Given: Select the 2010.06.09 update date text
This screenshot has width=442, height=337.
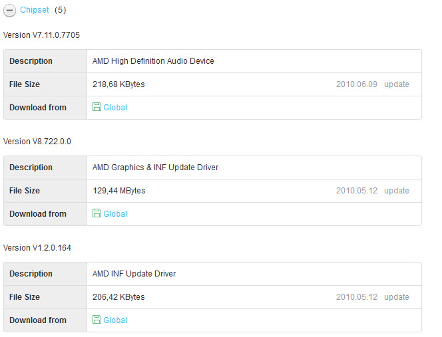Looking at the screenshot, I should (x=357, y=84).
